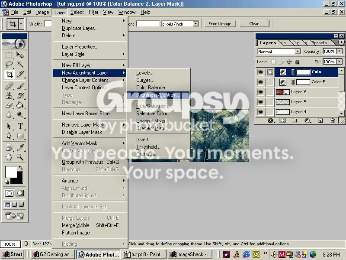Pick the Eyedropper tool
This screenshot has height=260, width=346.
pos(20,147)
